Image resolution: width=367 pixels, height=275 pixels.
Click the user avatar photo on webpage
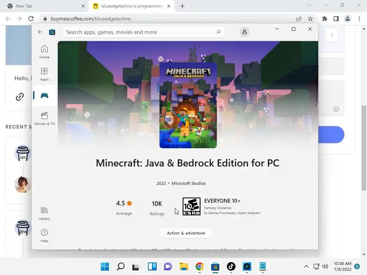tap(23, 184)
